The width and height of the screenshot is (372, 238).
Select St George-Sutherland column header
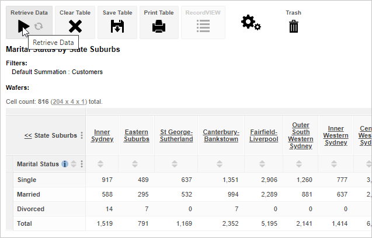(x=176, y=135)
